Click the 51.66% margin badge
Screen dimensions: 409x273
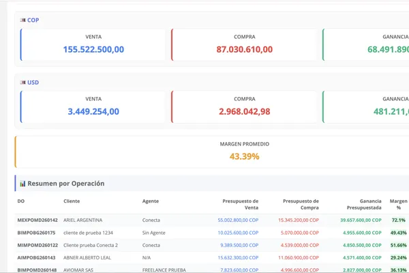click(399, 245)
